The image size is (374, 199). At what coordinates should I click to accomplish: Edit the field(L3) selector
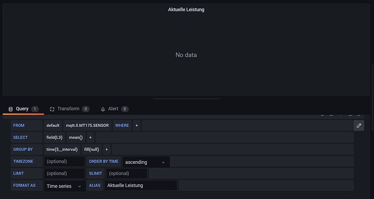point(54,137)
